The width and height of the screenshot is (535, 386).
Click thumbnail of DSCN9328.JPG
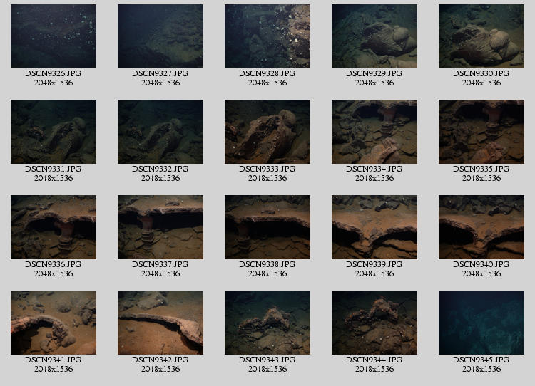[267, 36]
